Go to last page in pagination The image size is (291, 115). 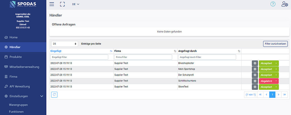point(284,95)
